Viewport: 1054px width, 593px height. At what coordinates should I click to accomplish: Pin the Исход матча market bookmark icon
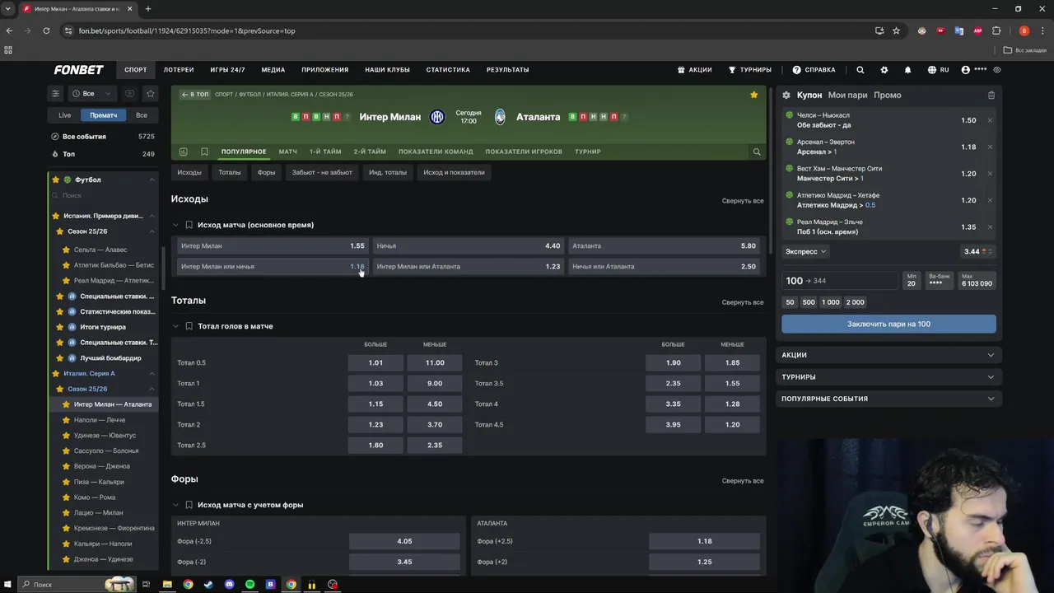[x=189, y=225]
